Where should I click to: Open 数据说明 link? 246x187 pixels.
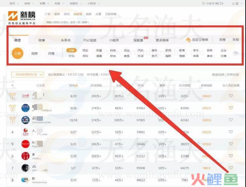(x=218, y=75)
